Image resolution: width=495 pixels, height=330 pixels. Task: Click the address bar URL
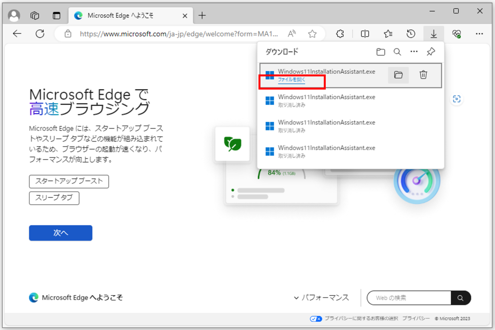coord(179,34)
